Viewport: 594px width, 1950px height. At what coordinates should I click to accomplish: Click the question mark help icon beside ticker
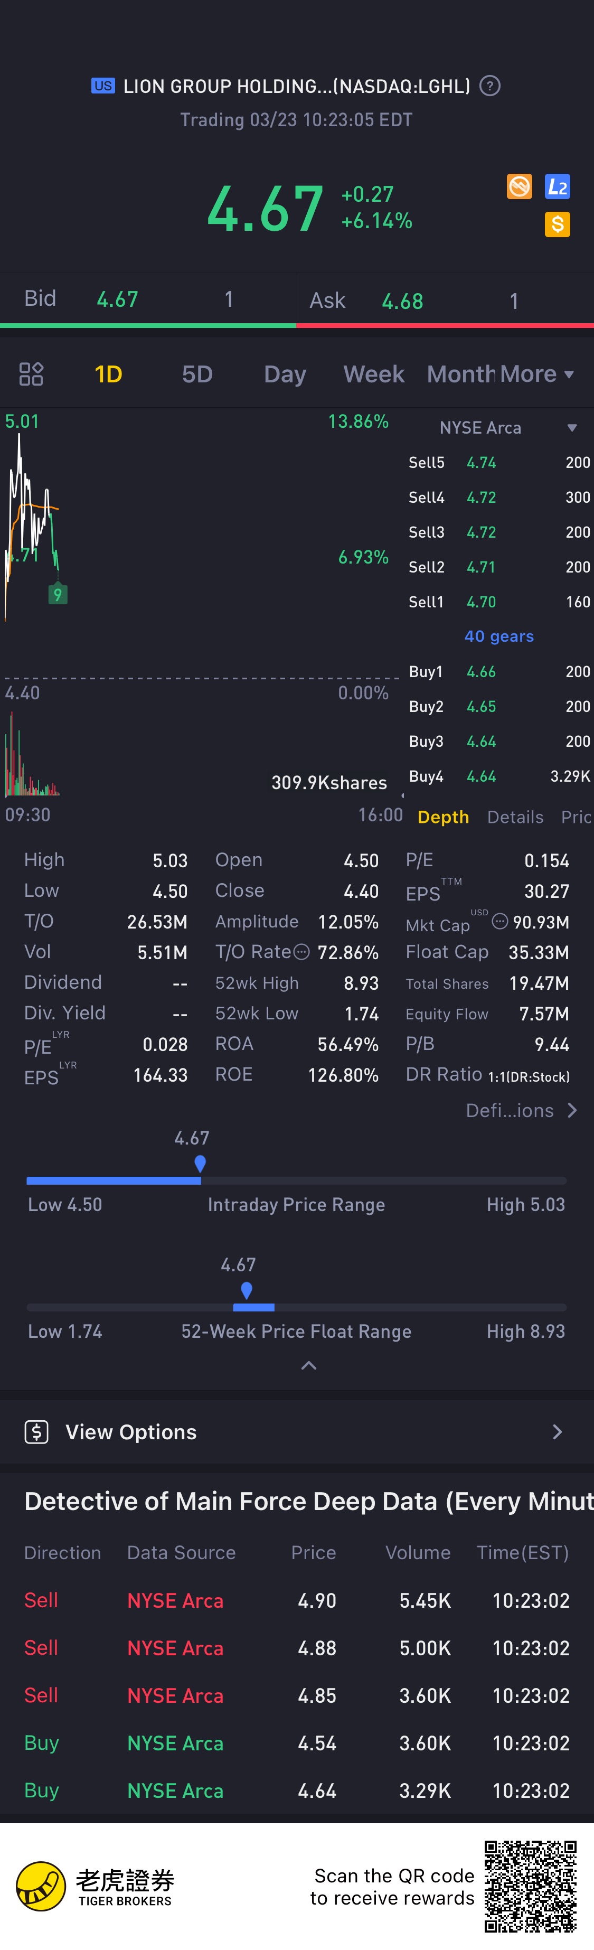[491, 86]
